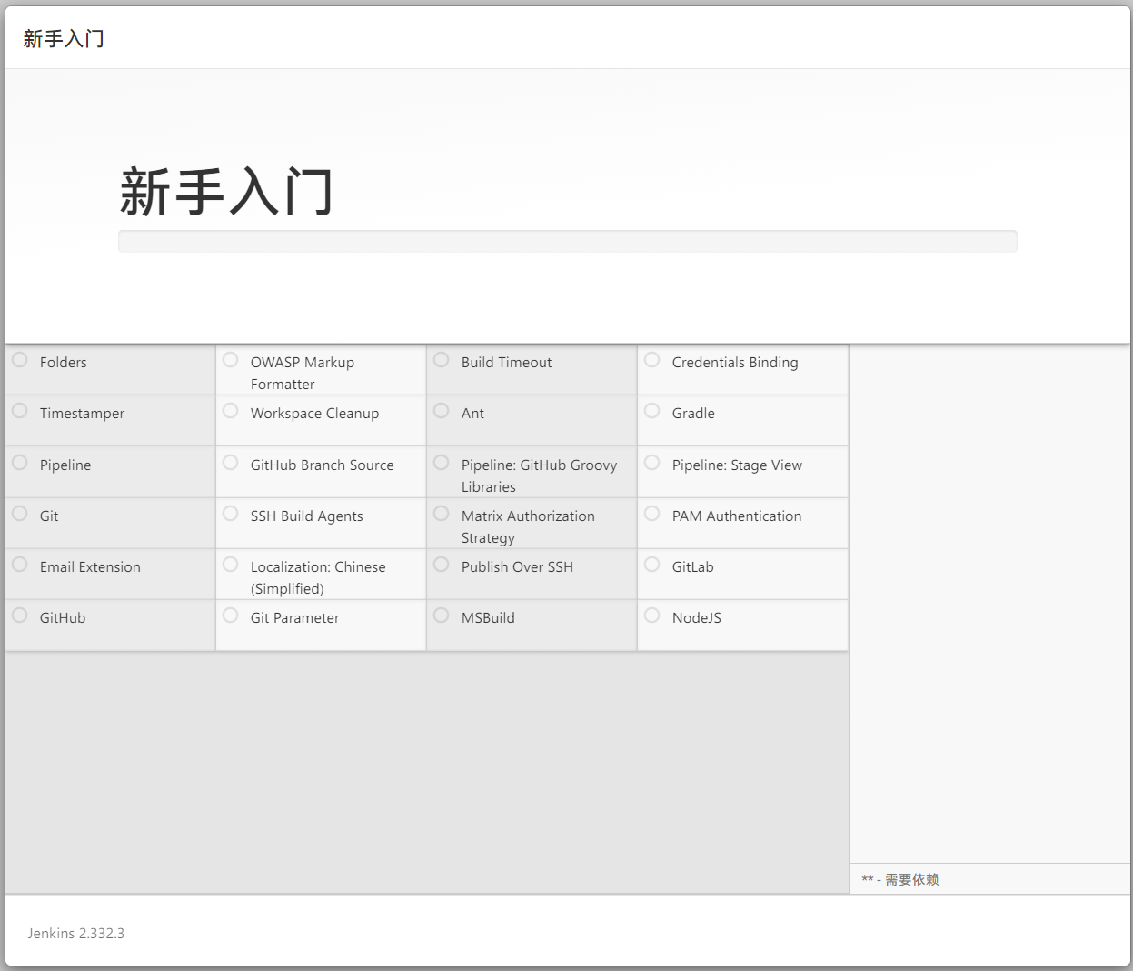Screen dimensions: 1133x971
Task: Click the Publish Over SSH label
Action: point(517,566)
